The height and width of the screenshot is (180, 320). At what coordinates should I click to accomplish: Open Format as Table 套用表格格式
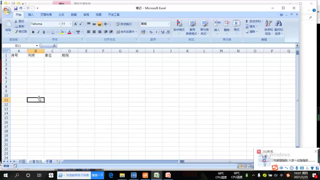click(192, 27)
